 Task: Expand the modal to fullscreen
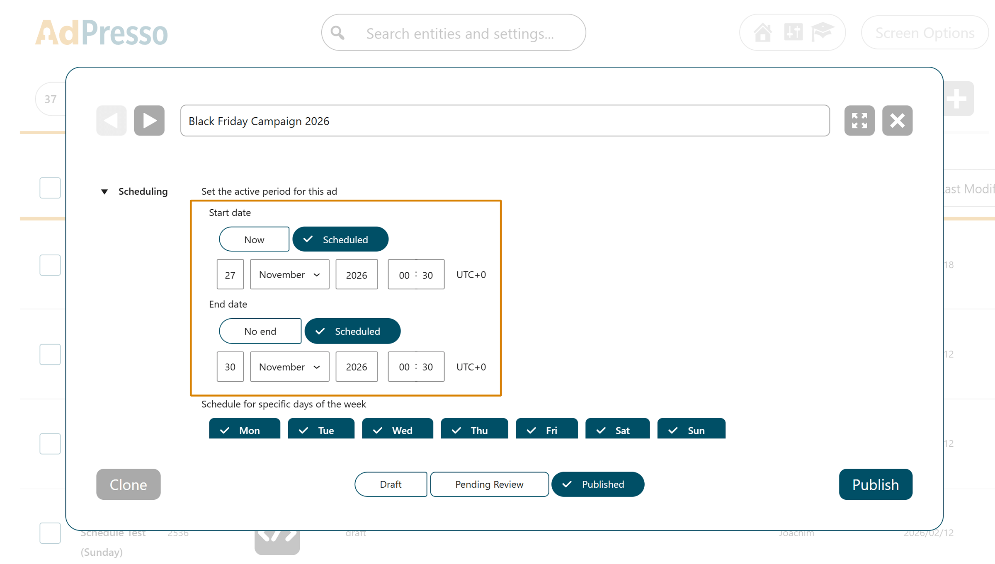(x=860, y=121)
